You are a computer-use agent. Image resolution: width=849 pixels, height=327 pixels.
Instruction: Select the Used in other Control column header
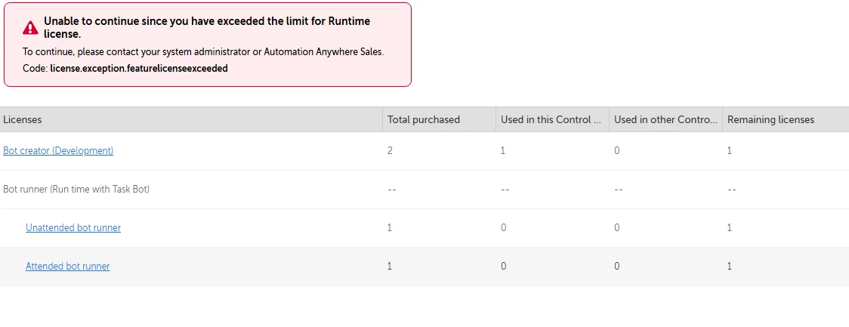click(x=665, y=119)
